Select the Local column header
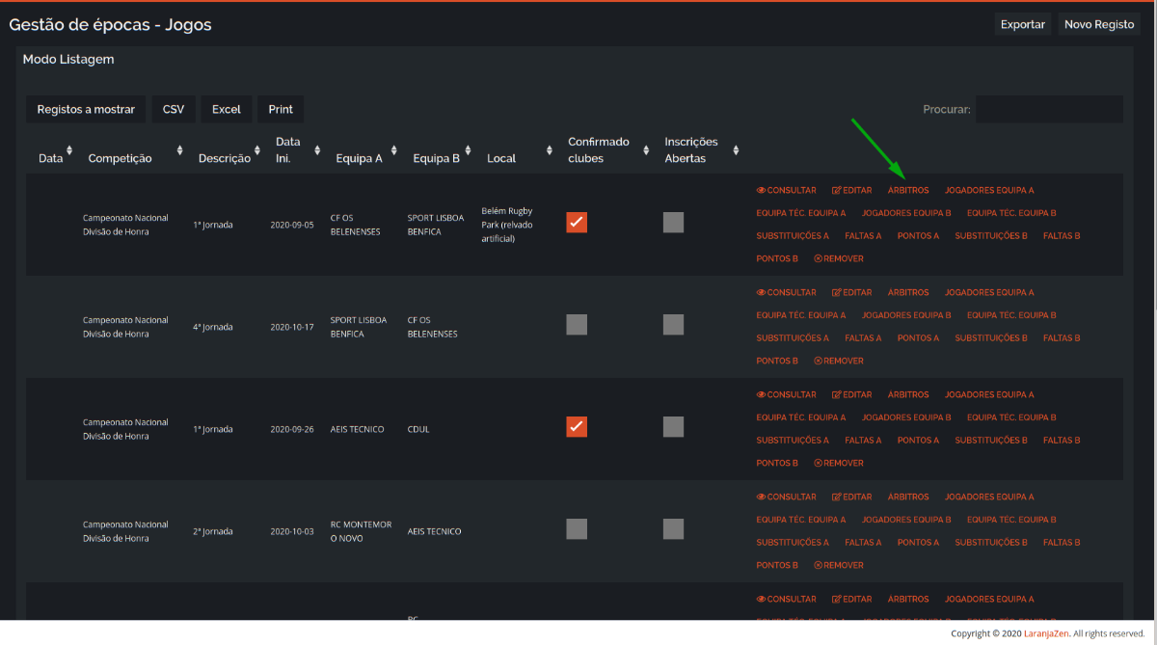The image size is (1157, 645). click(x=501, y=159)
